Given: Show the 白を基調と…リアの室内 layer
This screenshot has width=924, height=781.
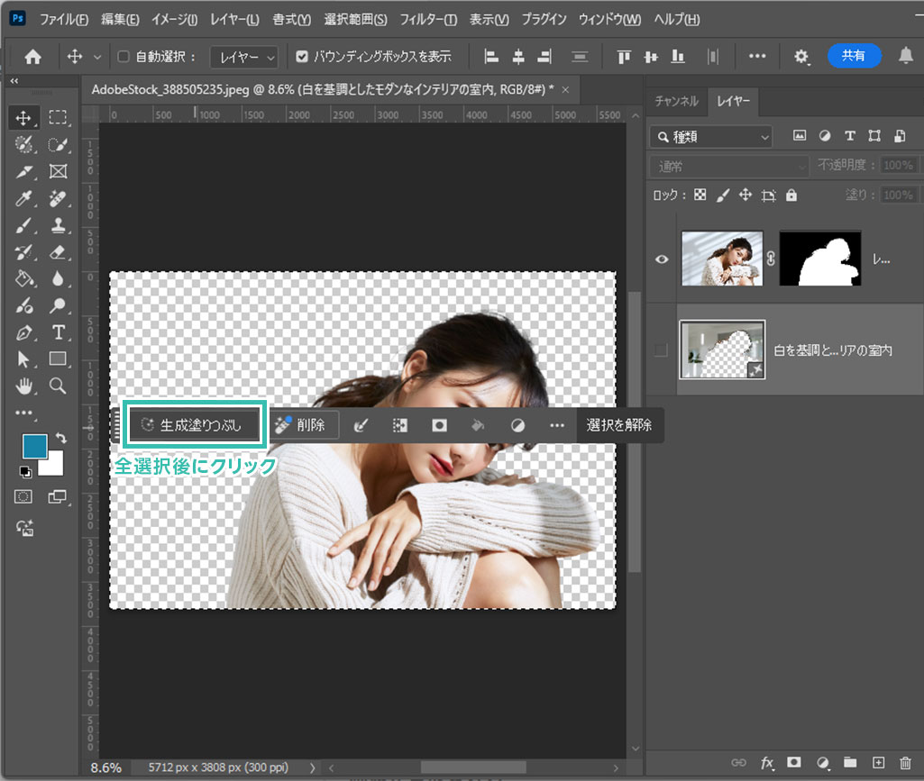Looking at the screenshot, I should pyautogui.click(x=661, y=350).
